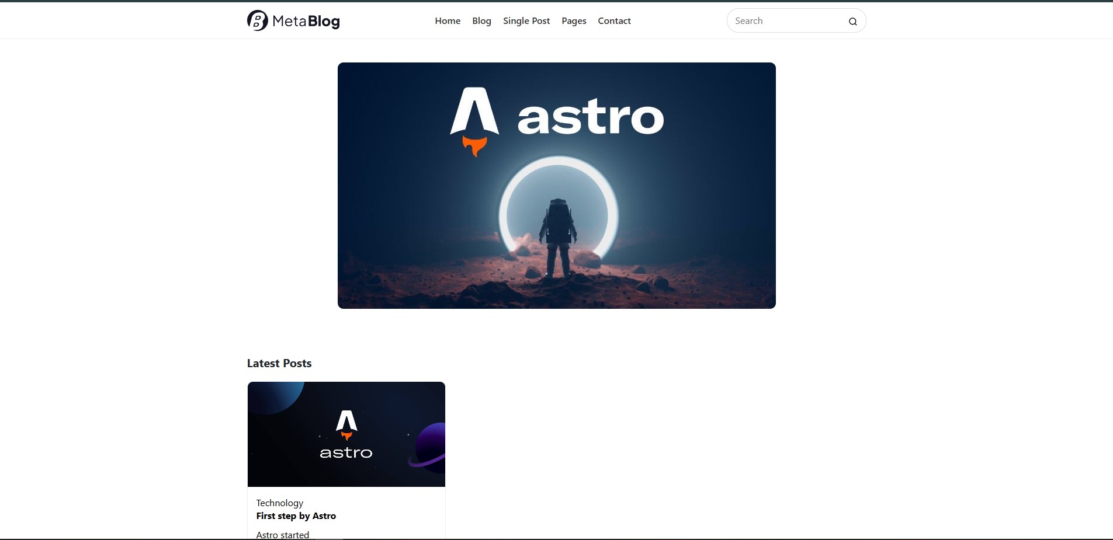The image size is (1113, 540).
Task: Open the Blog menu item
Action: [x=481, y=21]
